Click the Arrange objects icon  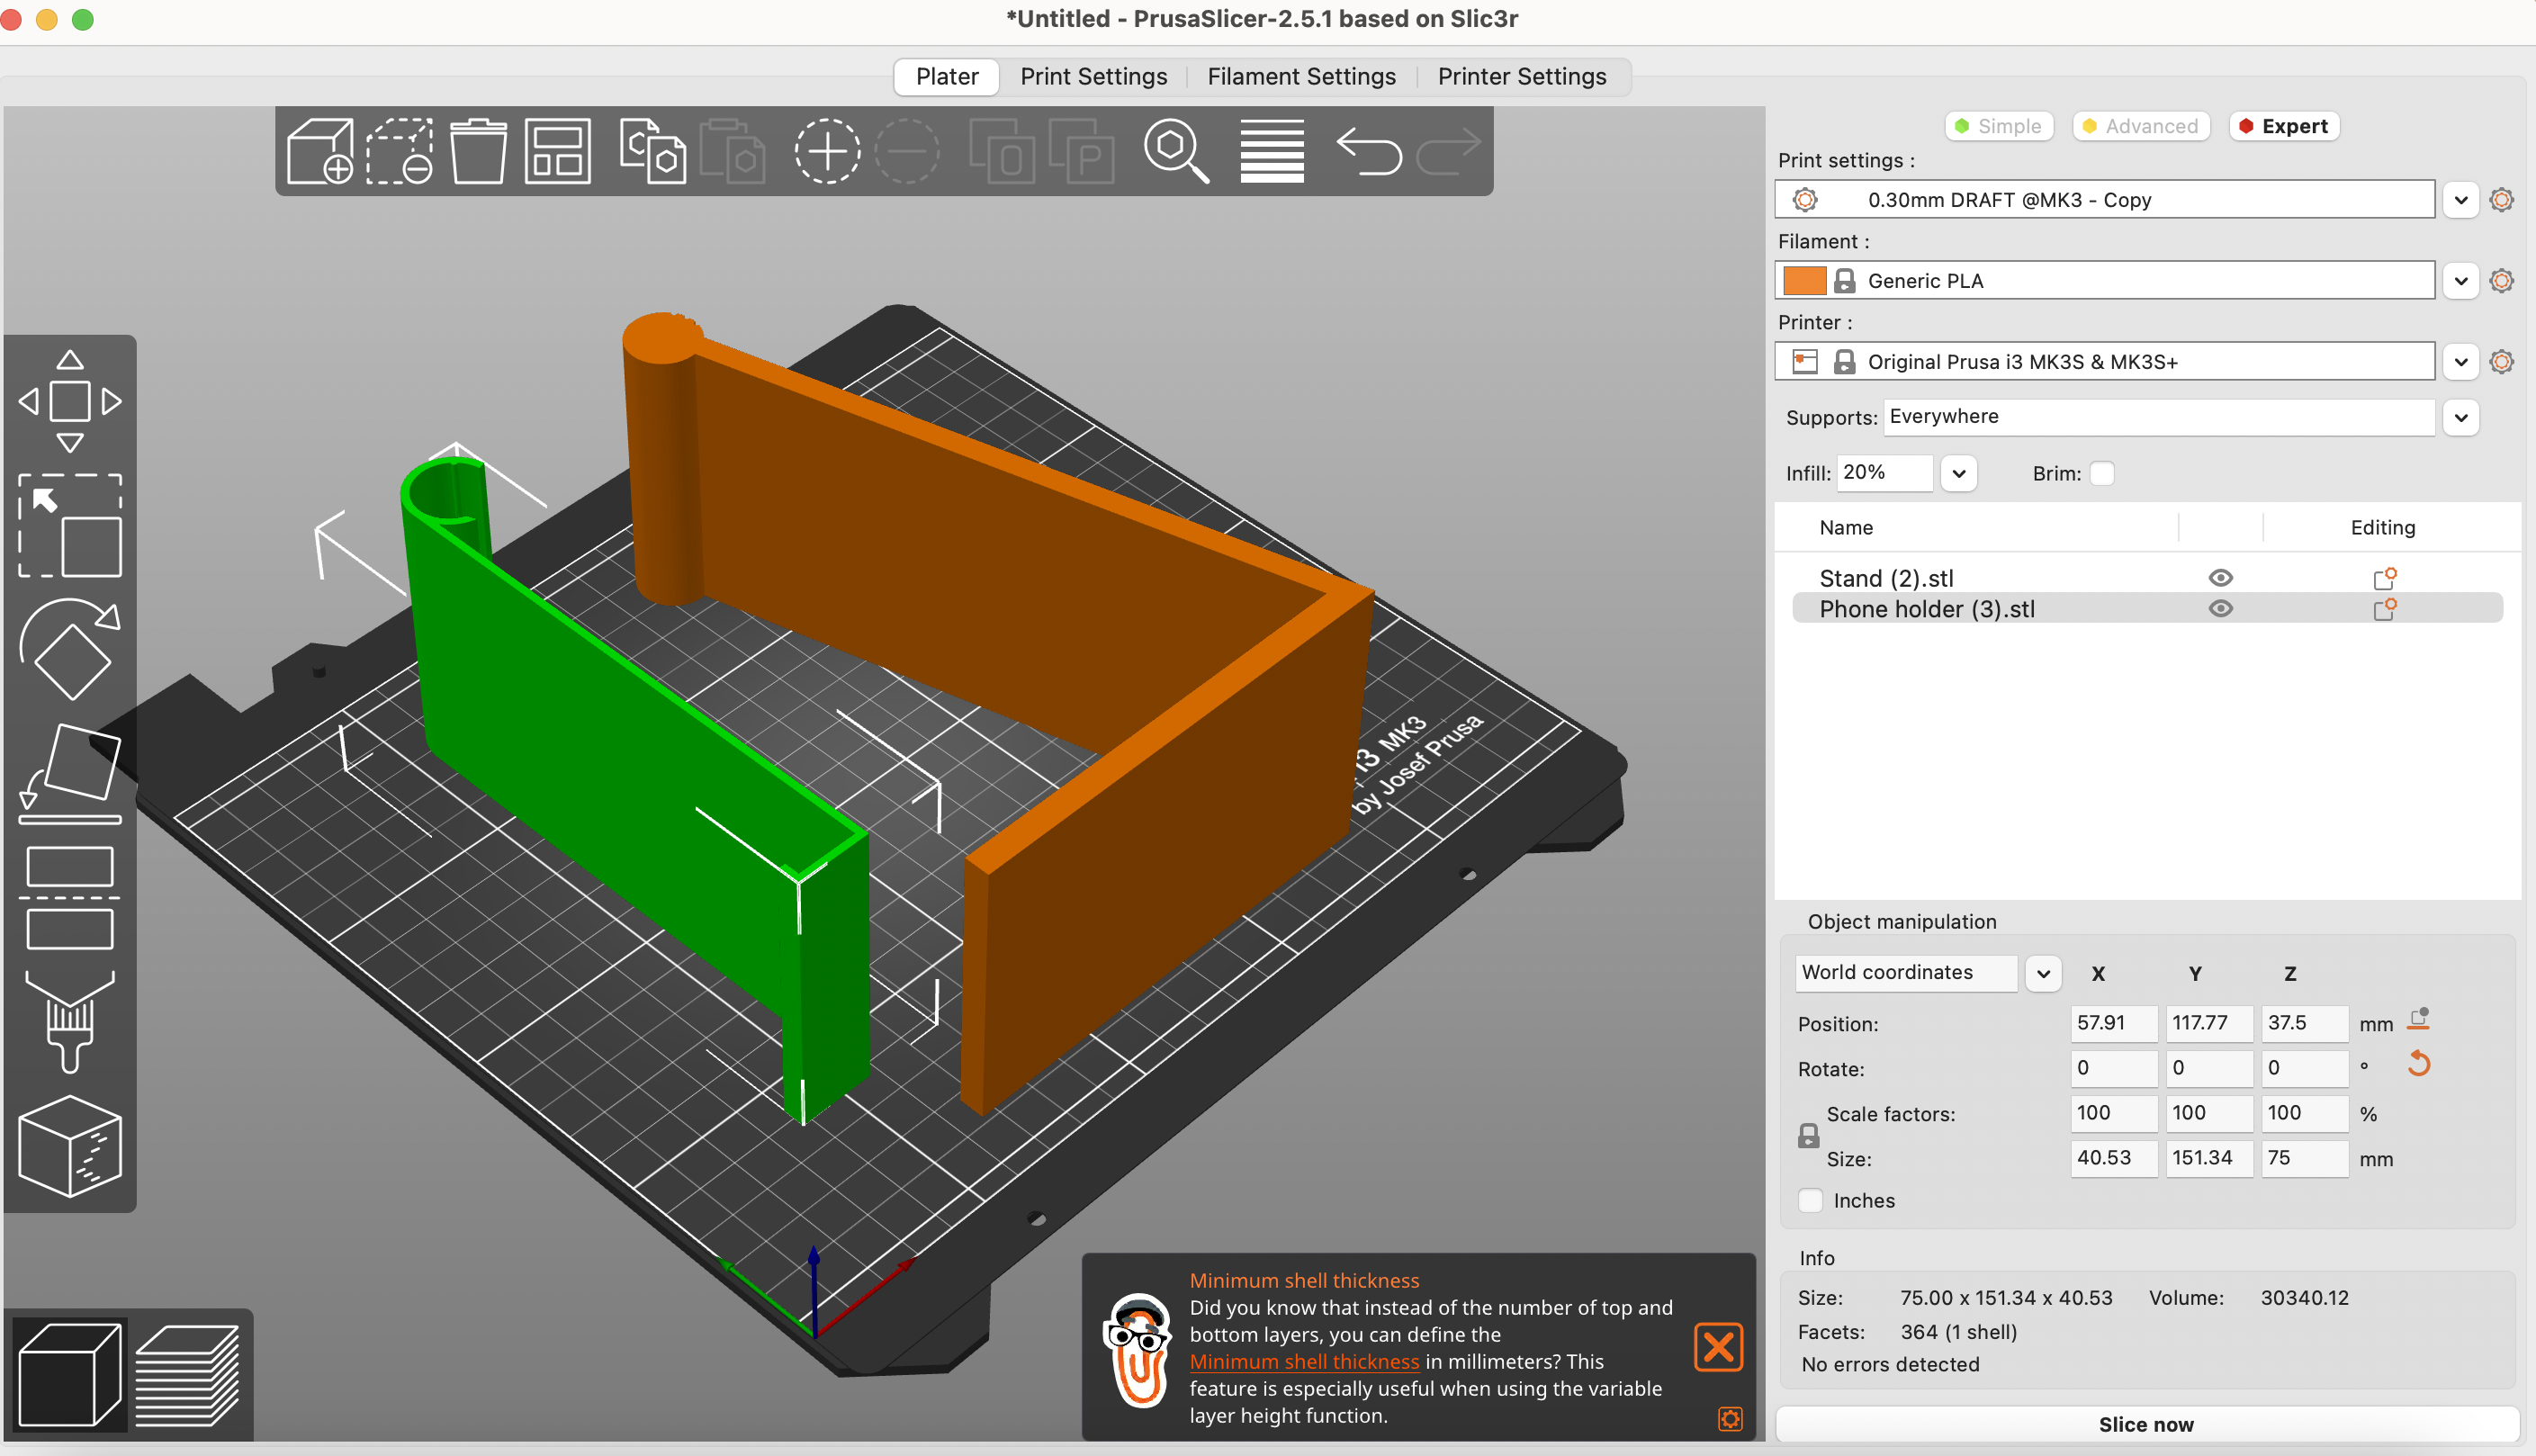[x=557, y=151]
